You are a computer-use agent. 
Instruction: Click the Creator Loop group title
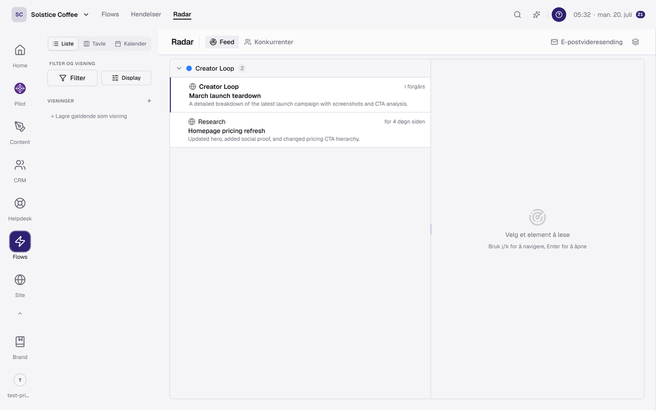pyautogui.click(x=215, y=68)
